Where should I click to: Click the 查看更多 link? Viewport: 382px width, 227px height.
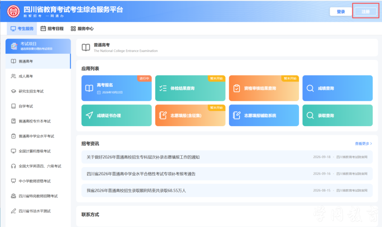pyautogui.click(x=363, y=143)
